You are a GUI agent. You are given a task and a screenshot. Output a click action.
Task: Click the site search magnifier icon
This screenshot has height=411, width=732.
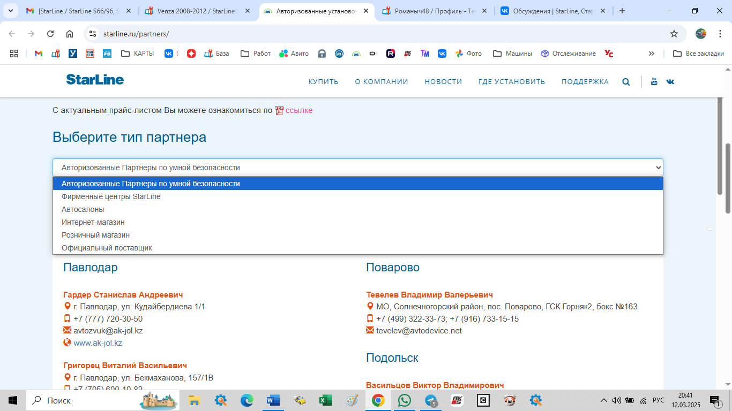[x=626, y=82]
